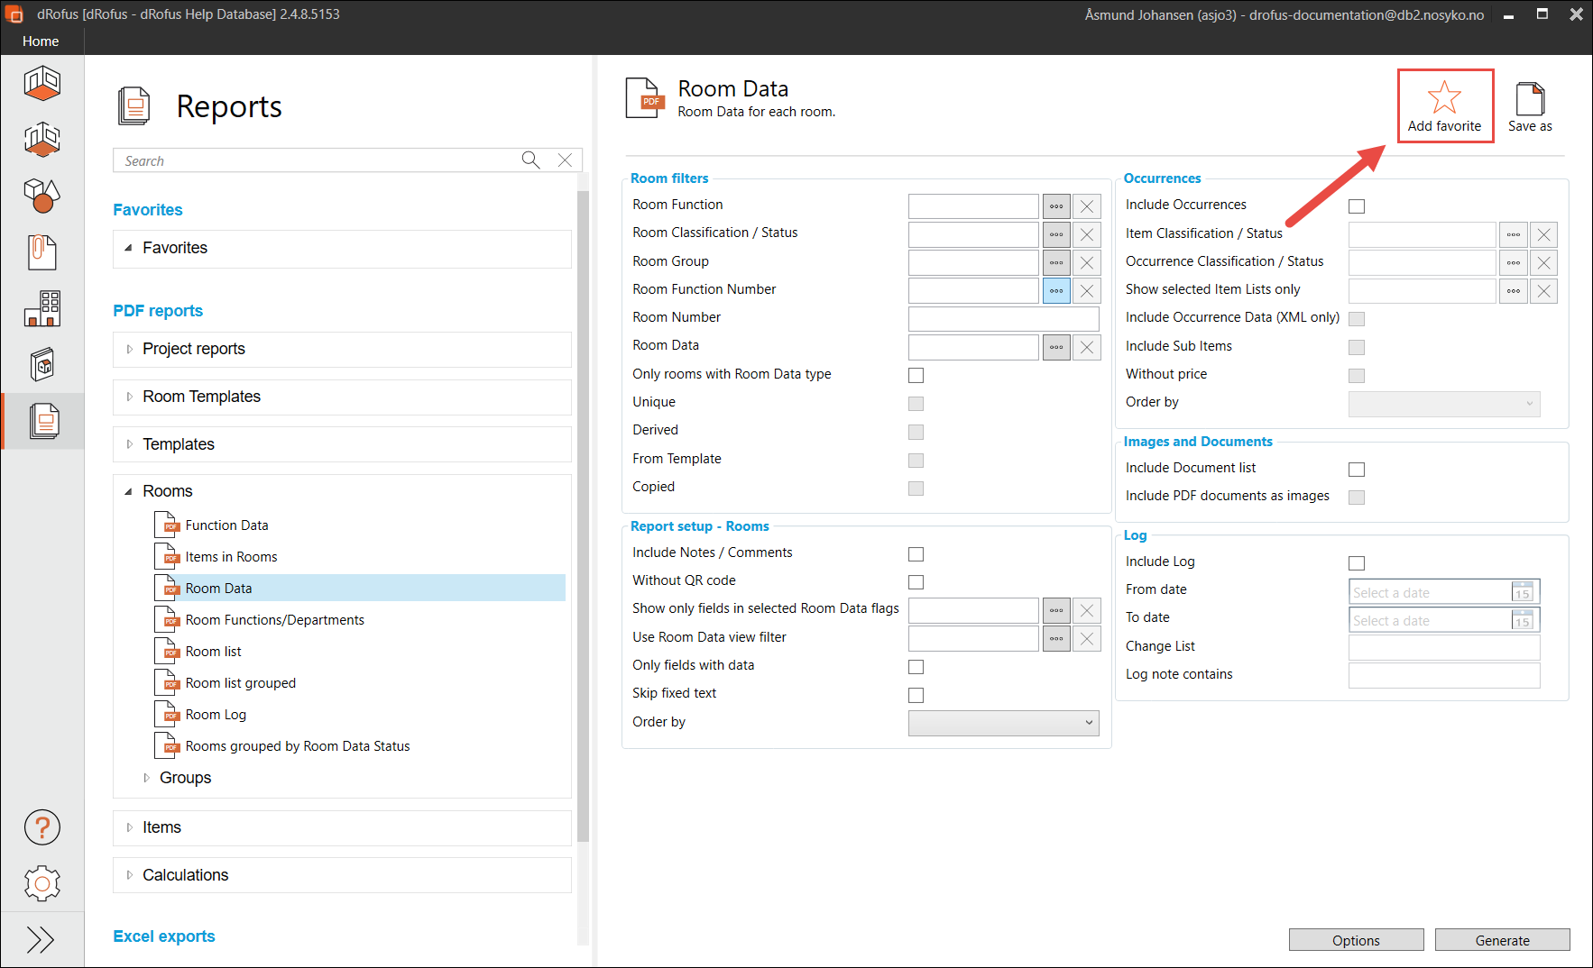Click the search magnifier icon in Reports
The width and height of the screenshot is (1593, 968).
pyautogui.click(x=530, y=160)
